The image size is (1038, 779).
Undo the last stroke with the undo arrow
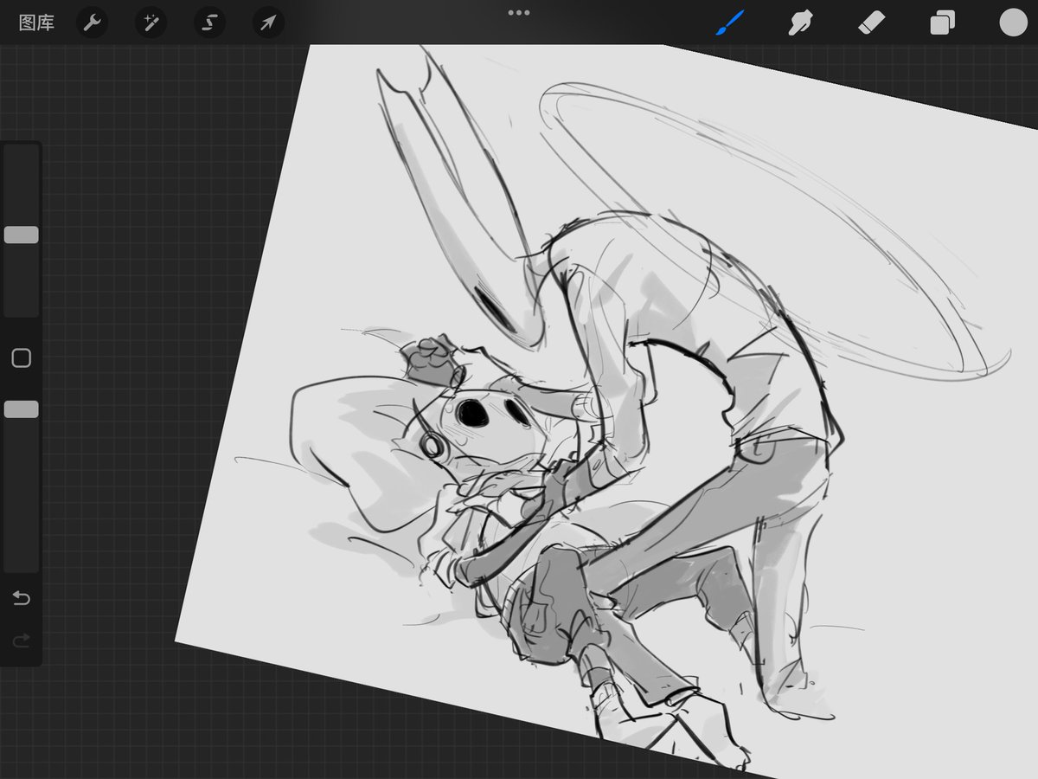[22, 598]
